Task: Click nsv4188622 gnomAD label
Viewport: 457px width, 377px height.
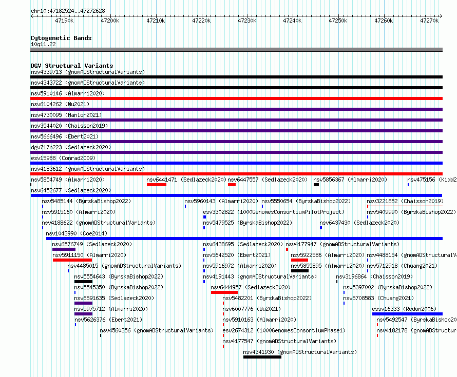Action: point(99,223)
